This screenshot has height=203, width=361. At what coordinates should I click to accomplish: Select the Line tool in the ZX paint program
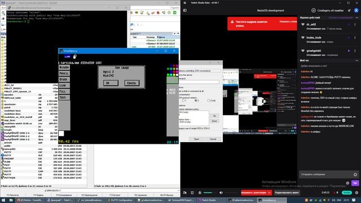[x=64, y=85]
